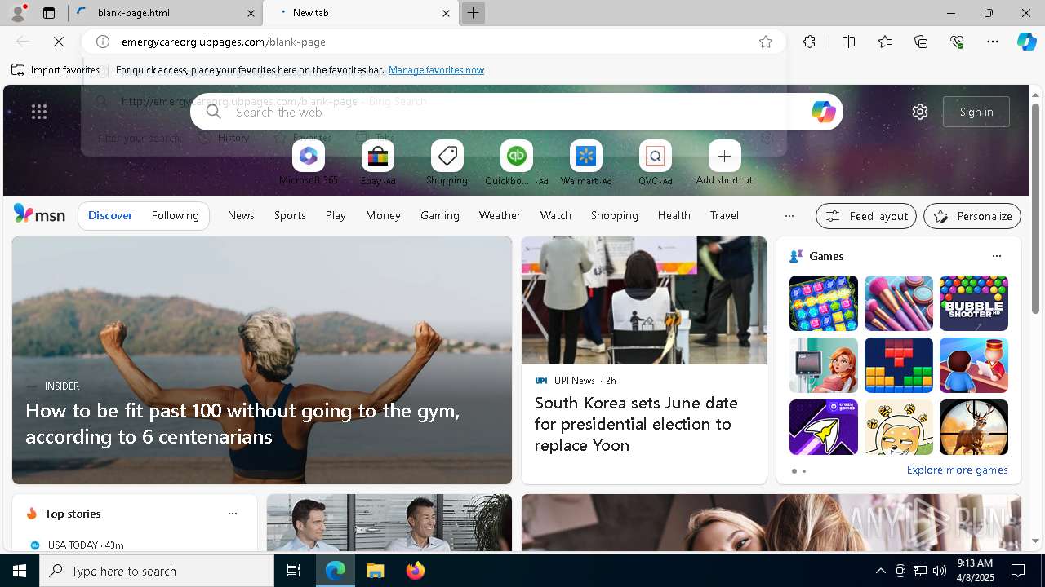Image resolution: width=1045 pixels, height=587 pixels.
Task: Click the Sign in button
Action: point(976,112)
